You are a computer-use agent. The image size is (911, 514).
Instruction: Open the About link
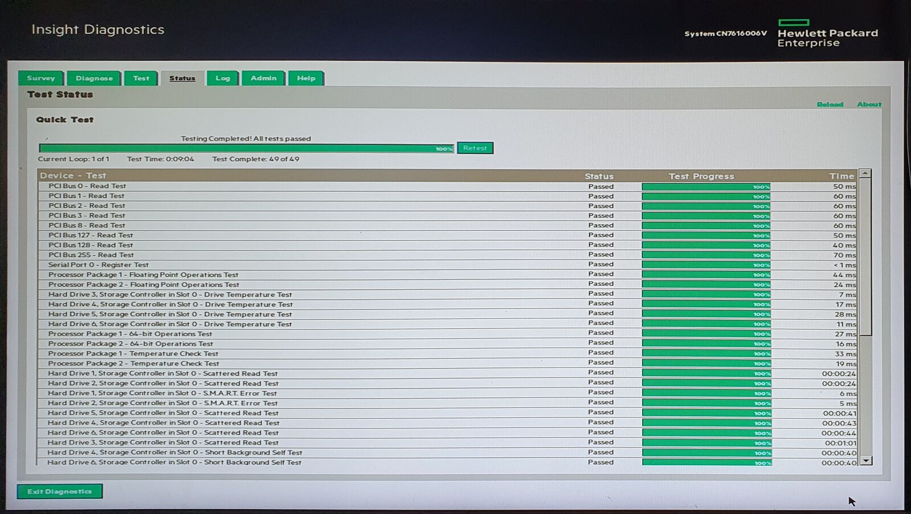coord(869,104)
